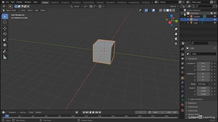Click the Scale X value field
This screenshot has height=122, width=218.
pyautogui.click(x=203, y=88)
